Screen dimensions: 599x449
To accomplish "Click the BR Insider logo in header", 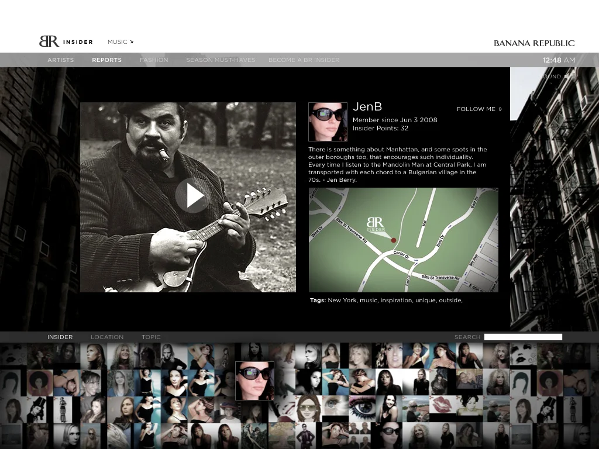I will 66,42.
